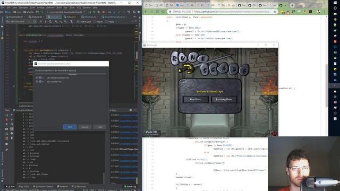
Task: Toggle Regex option in IntelliJ find bar
Action: [x=109, y=22]
